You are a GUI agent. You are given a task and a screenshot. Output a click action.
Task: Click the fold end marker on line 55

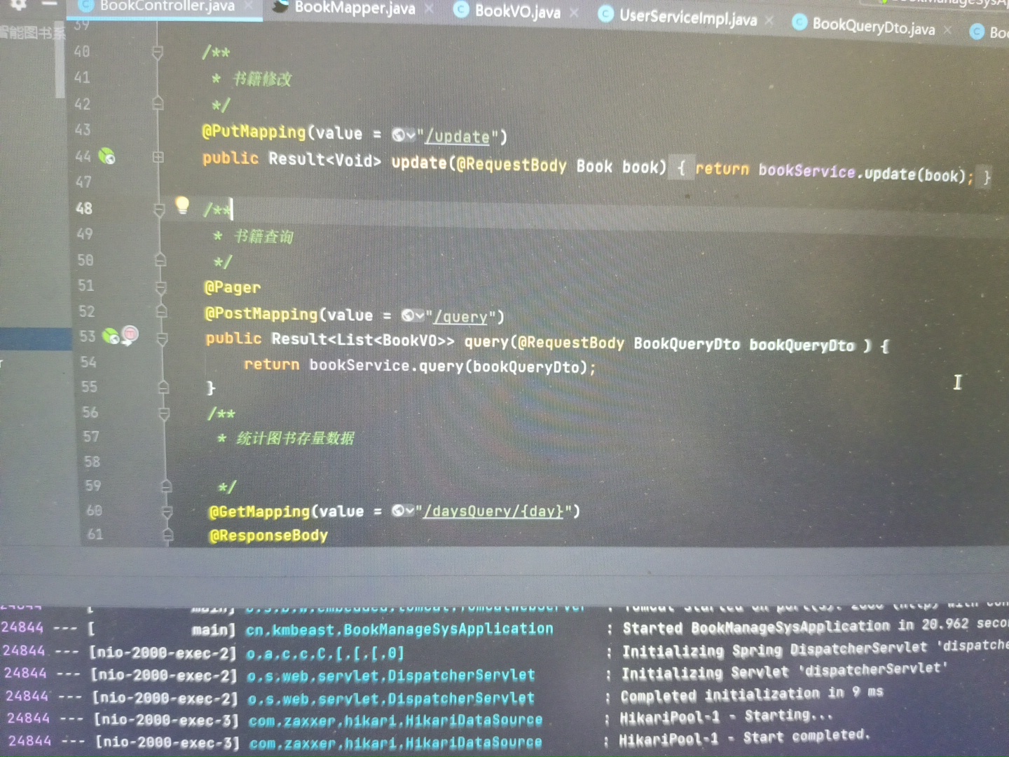tap(163, 388)
